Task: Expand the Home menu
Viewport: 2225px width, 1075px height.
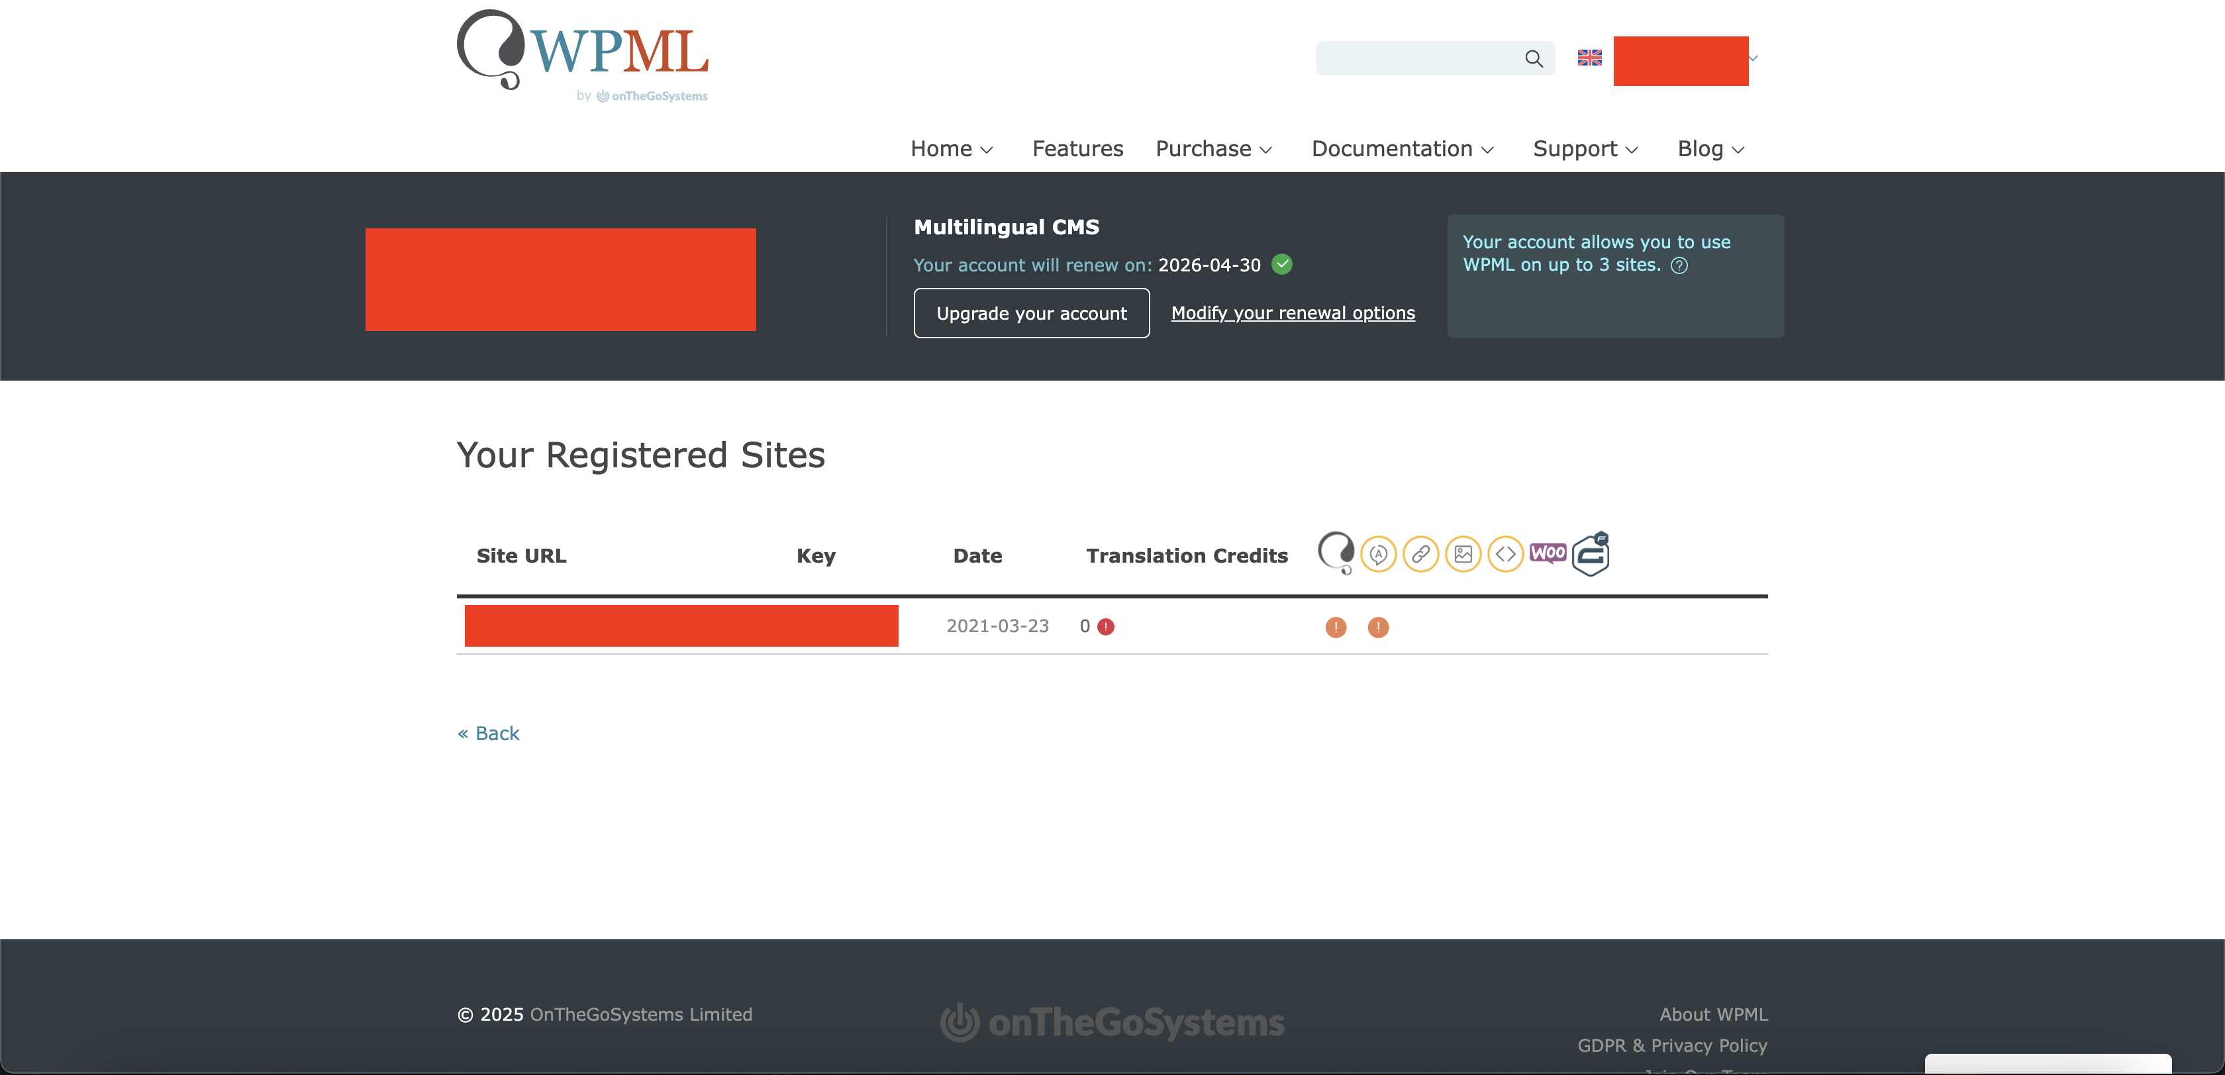Action: [x=952, y=148]
